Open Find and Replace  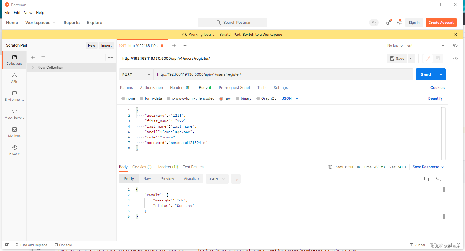click(x=32, y=245)
